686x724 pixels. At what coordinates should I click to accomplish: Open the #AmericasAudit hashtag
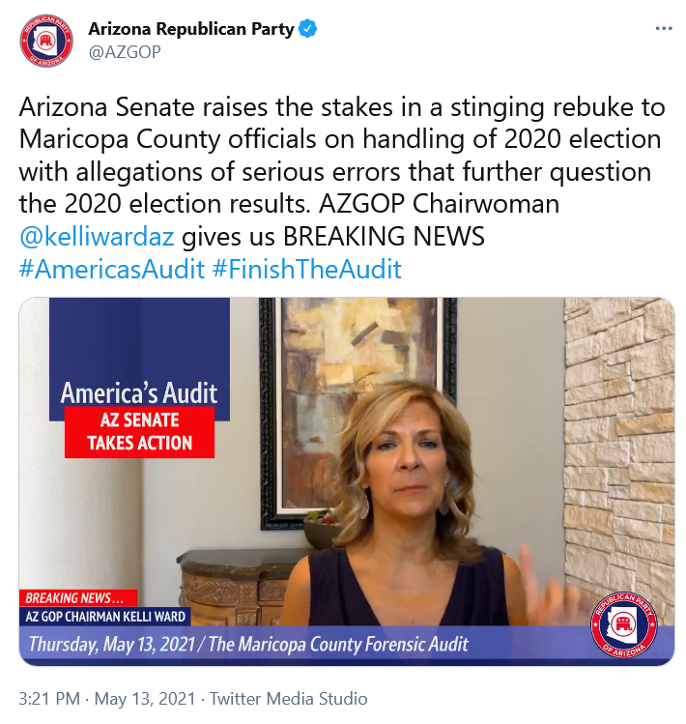112,269
